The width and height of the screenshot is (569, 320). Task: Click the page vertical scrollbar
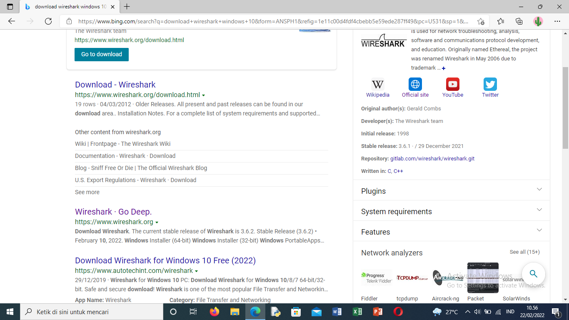[565, 107]
